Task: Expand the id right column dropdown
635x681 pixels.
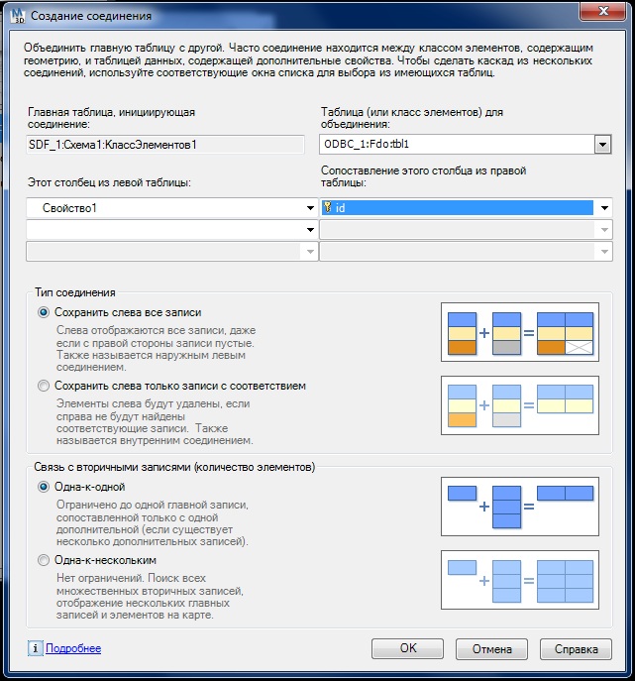Action: coord(604,208)
